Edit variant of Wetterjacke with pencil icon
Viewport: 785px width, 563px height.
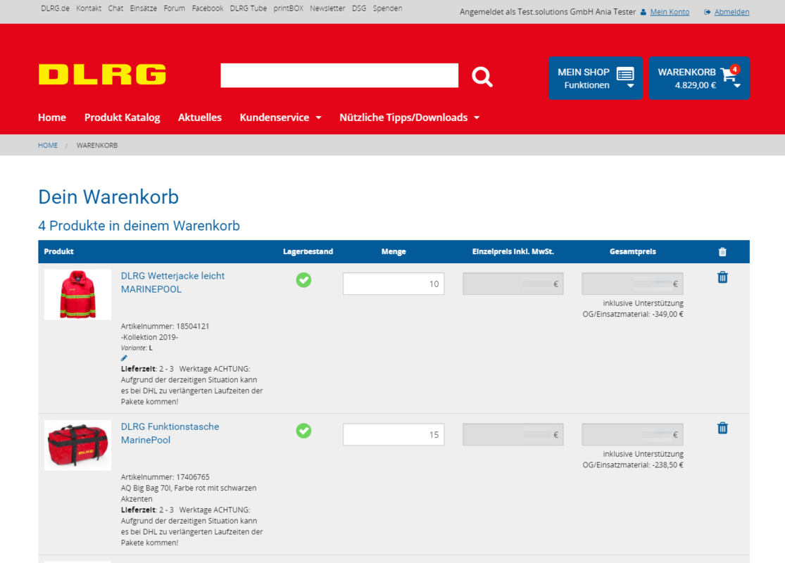point(124,358)
